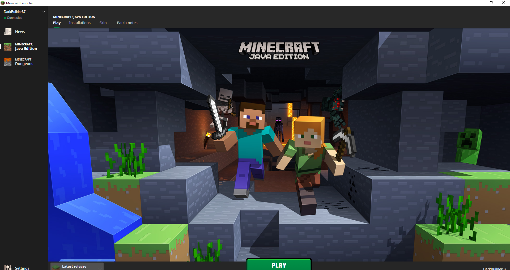Select the Minecraft Dungeons icon
This screenshot has width=510, height=270.
[x=8, y=62]
